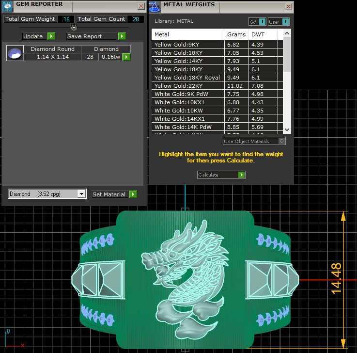Click the Diamond material header in gem table
The image size is (357, 353).
point(106,49)
